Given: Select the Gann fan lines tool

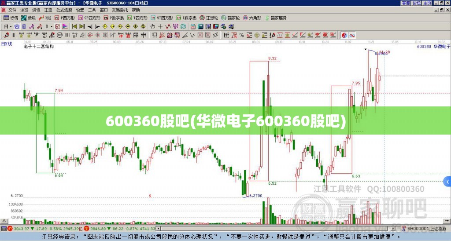Looking at the screenshot, I should [162, 35].
